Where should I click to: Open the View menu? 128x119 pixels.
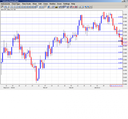(35, 4)
